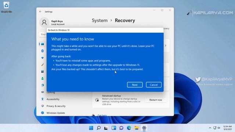Click the volume tray icon

tap(219, 128)
